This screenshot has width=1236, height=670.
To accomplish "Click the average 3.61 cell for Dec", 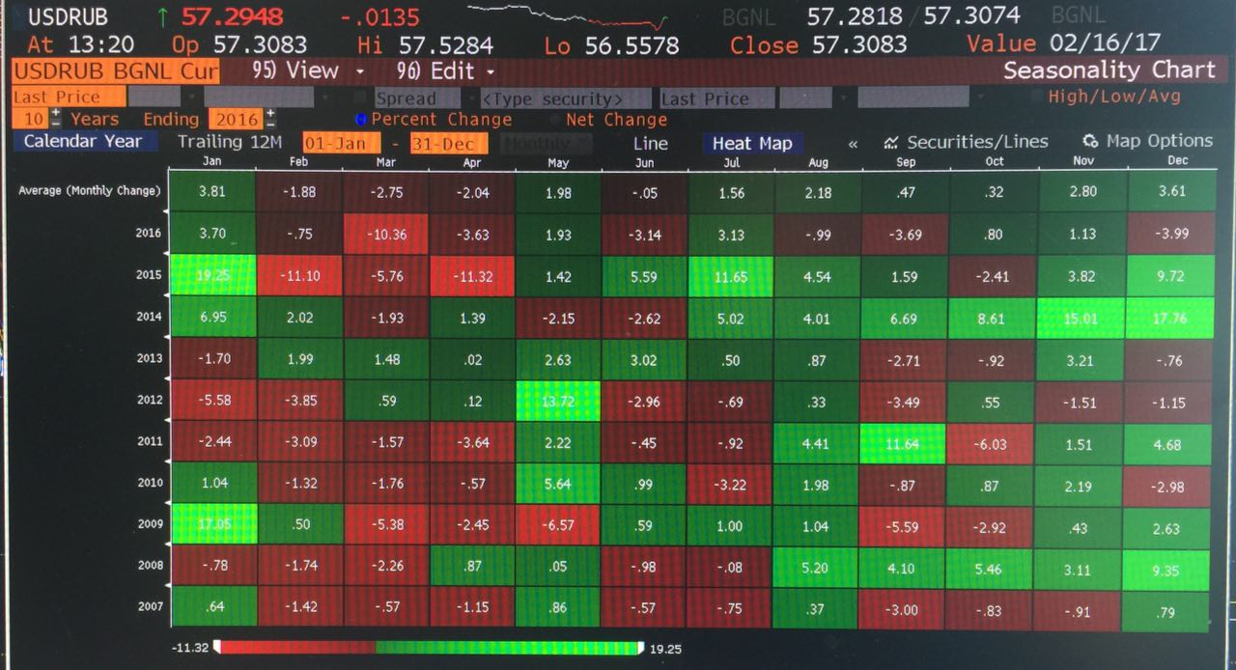I will pos(1170,190).
